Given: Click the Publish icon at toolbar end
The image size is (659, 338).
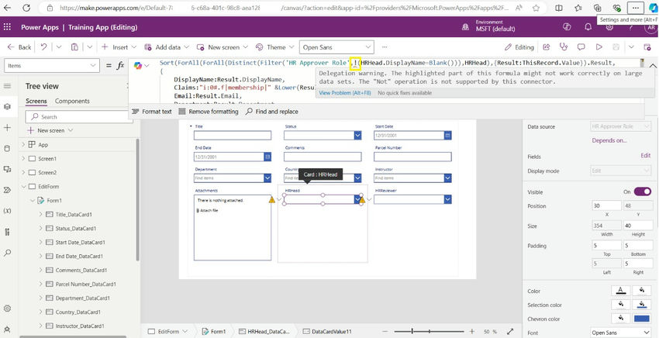Looking at the screenshot, I should coord(647,47).
